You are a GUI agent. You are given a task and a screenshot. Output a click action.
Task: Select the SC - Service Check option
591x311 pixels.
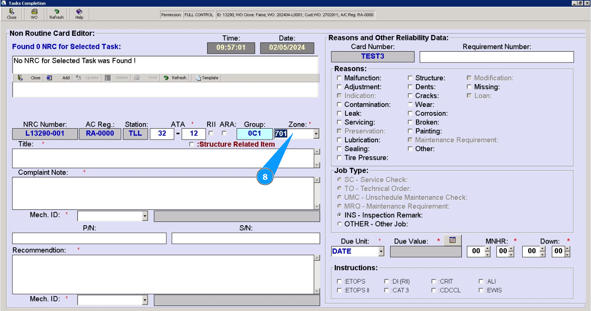[x=339, y=180]
